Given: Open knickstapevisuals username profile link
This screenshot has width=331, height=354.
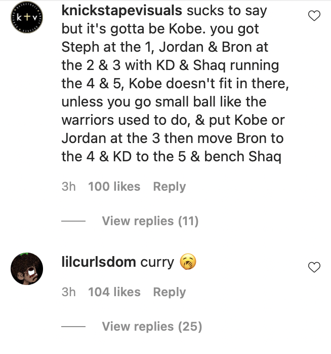Looking at the screenshot, I should (121, 10).
